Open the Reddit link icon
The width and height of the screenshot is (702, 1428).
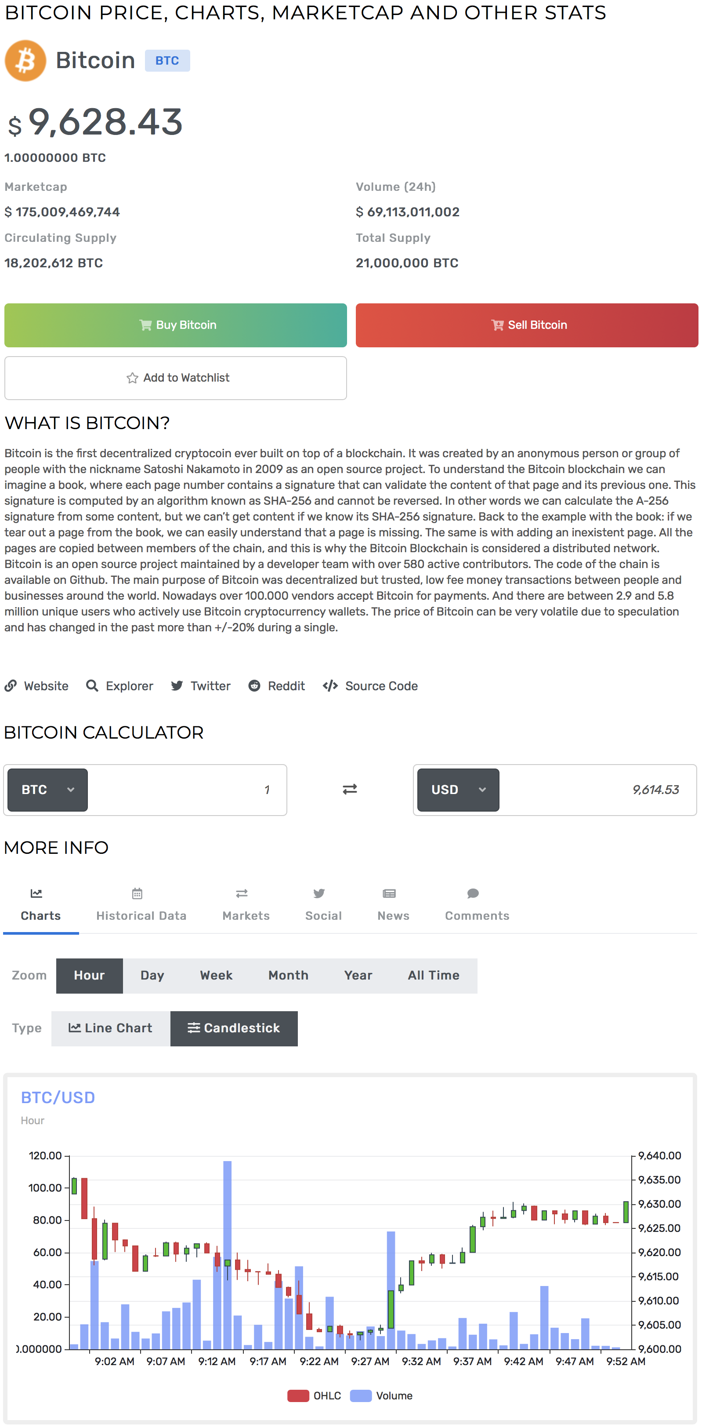[x=254, y=686]
